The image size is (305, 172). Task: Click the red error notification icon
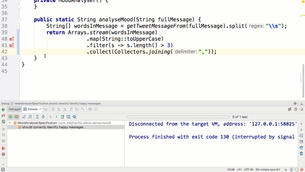(302, 170)
